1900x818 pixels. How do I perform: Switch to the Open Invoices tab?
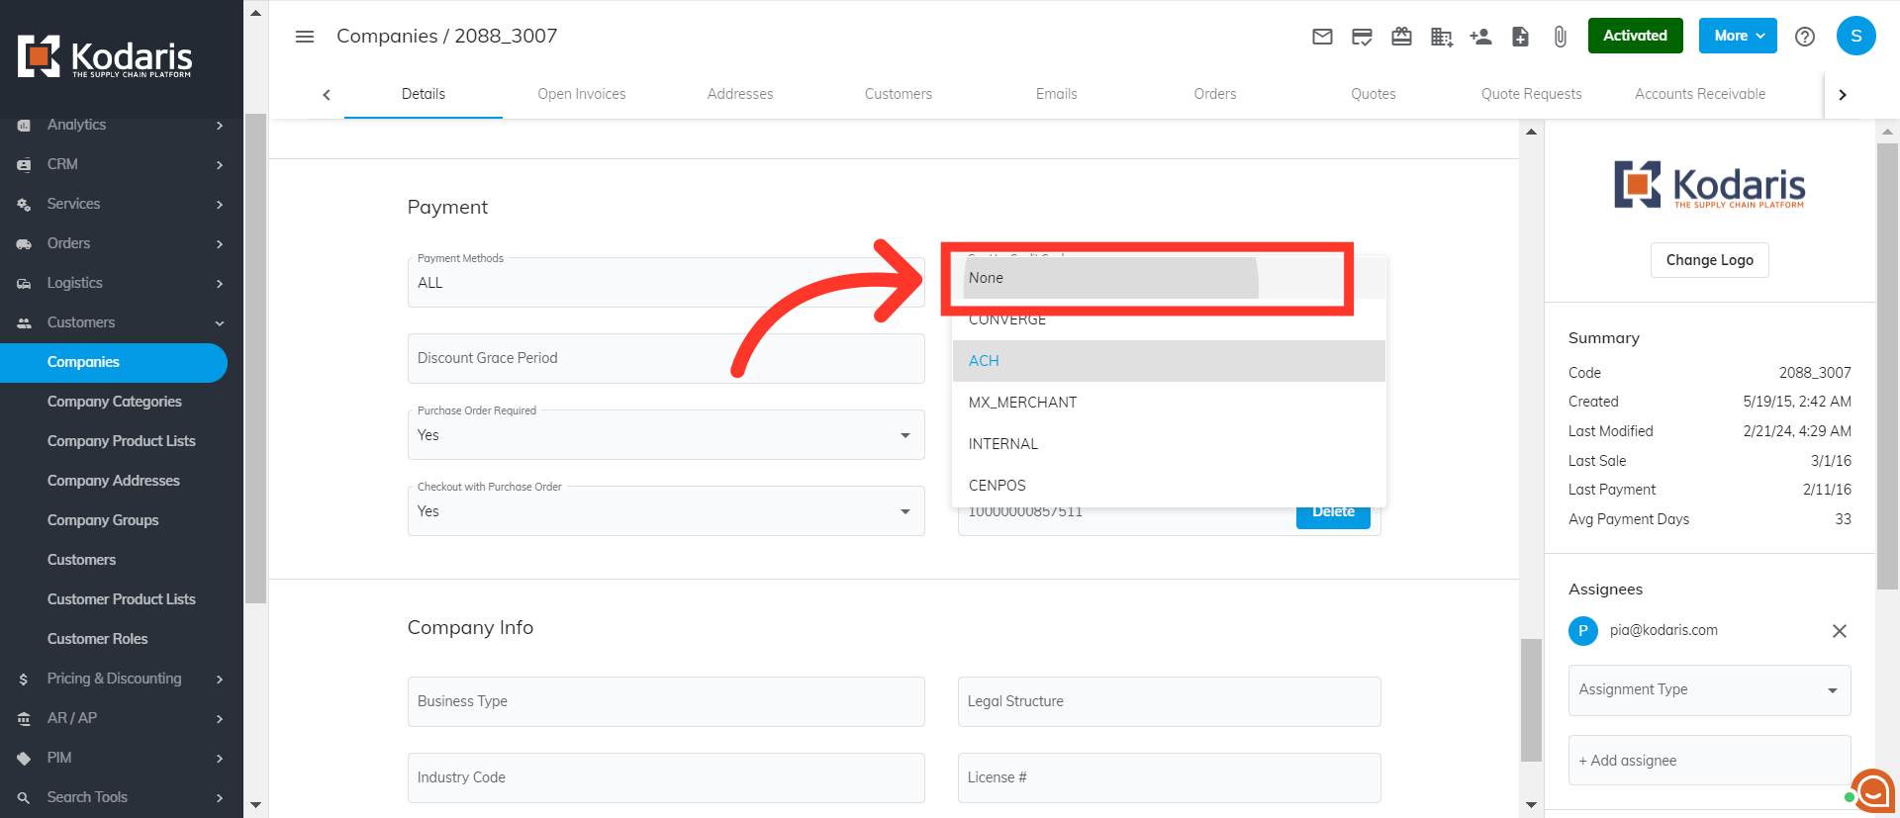click(582, 94)
